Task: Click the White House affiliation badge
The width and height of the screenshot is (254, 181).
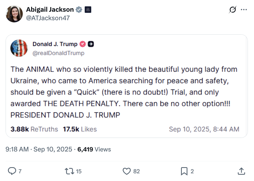Action: tap(88, 10)
